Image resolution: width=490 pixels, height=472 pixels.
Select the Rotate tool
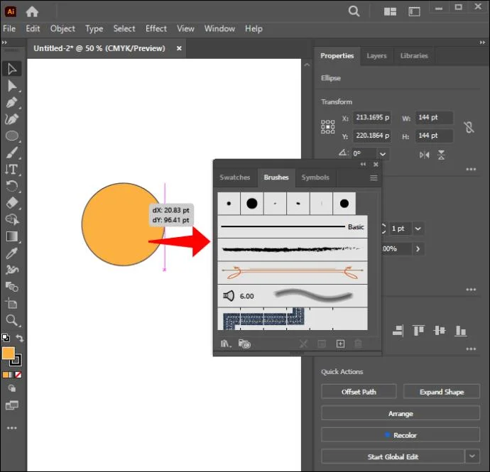click(12, 186)
